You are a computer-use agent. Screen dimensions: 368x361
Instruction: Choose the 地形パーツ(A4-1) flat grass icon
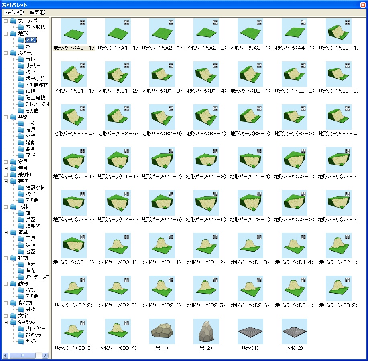[x=295, y=31]
